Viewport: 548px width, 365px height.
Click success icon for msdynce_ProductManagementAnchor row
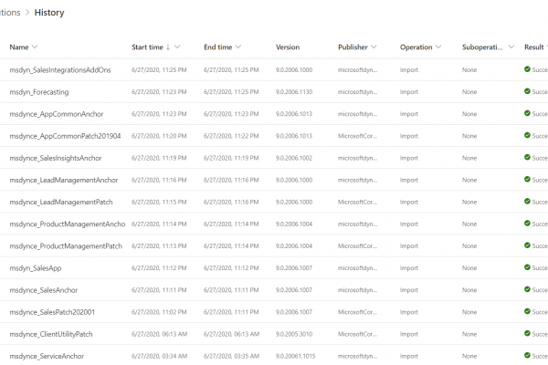click(x=527, y=224)
